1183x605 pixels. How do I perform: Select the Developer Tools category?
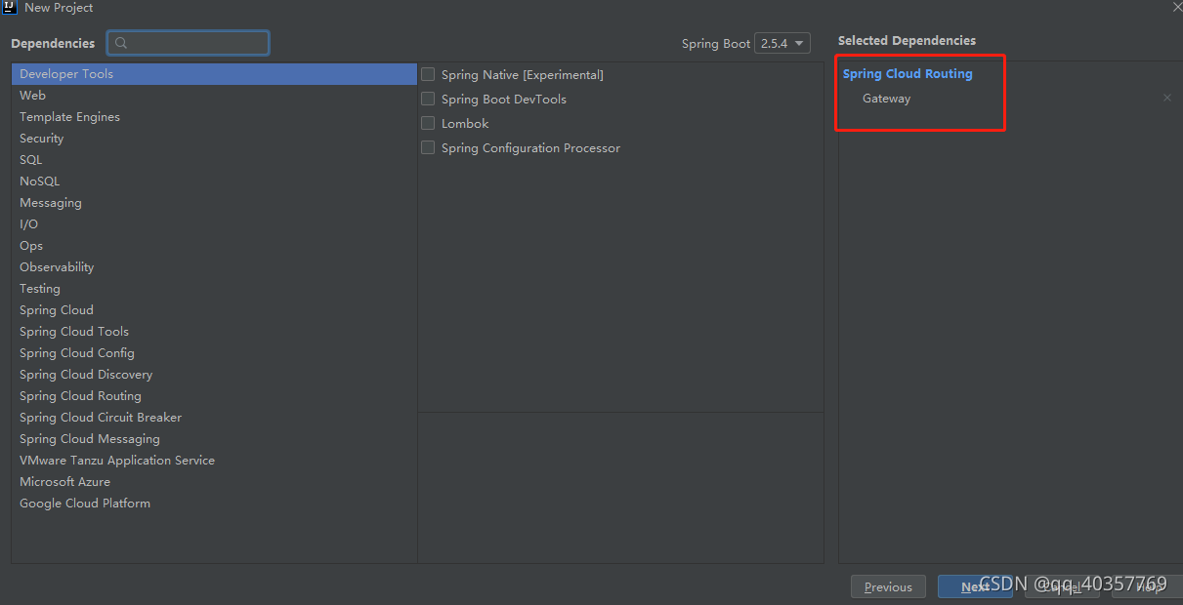214,74
